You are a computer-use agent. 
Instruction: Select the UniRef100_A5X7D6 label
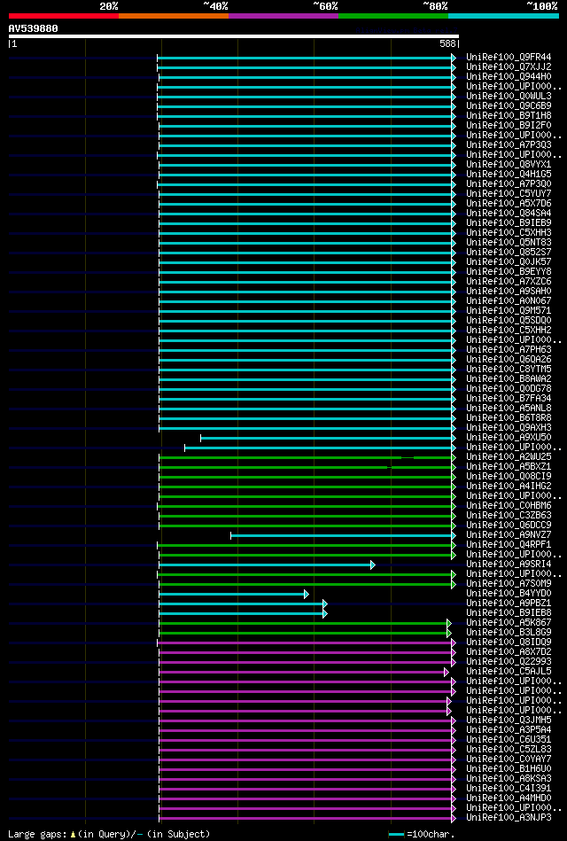point(509,203)
